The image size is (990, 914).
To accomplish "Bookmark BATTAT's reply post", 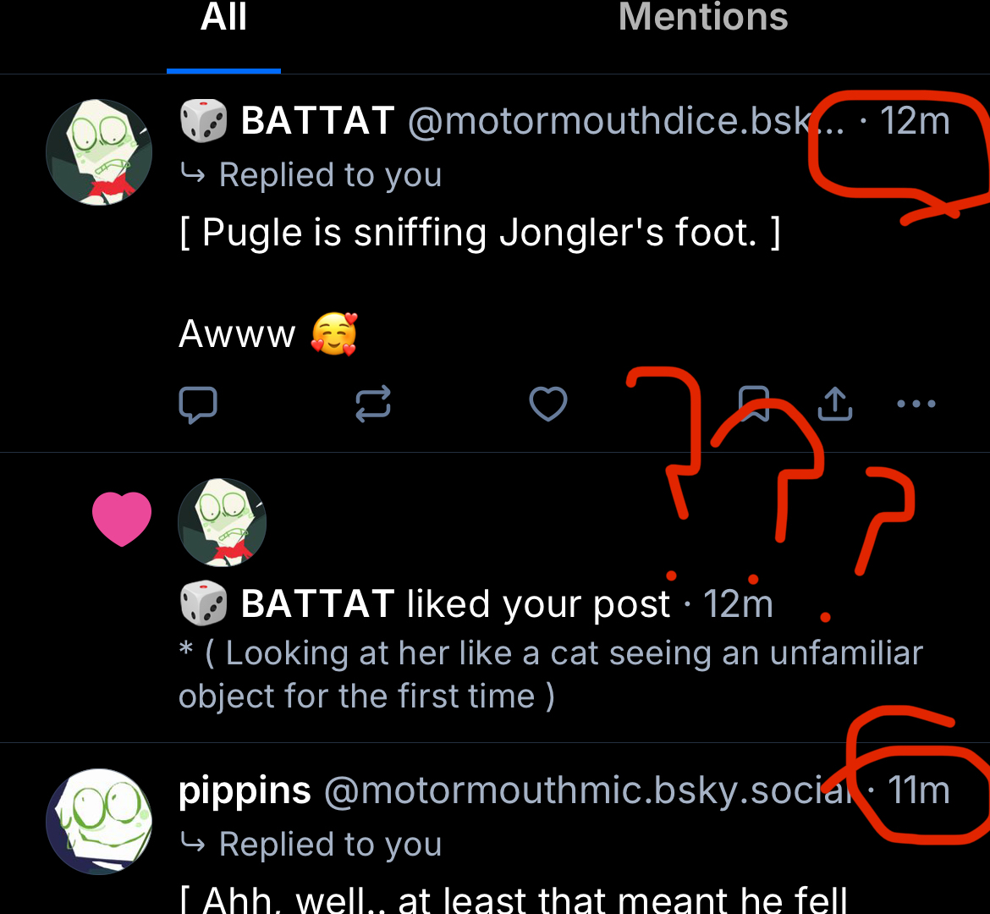I will tap(754, 403).
